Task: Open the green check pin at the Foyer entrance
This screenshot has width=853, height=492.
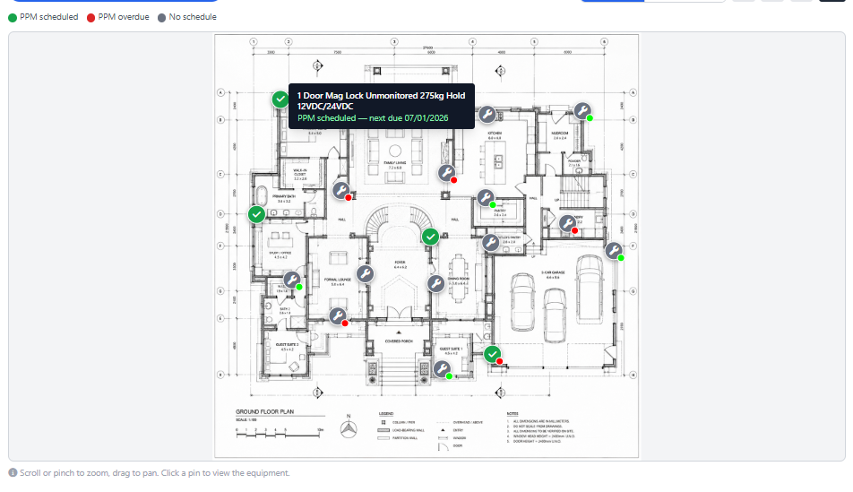Action: [x=430, y=237]
